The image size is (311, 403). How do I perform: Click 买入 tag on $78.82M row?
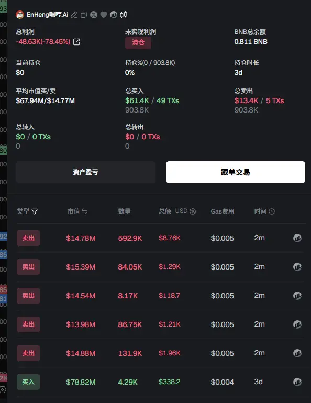point(28,382)
